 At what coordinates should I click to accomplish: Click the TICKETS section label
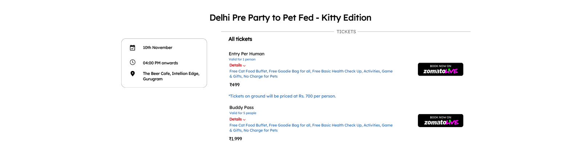click(346, 32)
